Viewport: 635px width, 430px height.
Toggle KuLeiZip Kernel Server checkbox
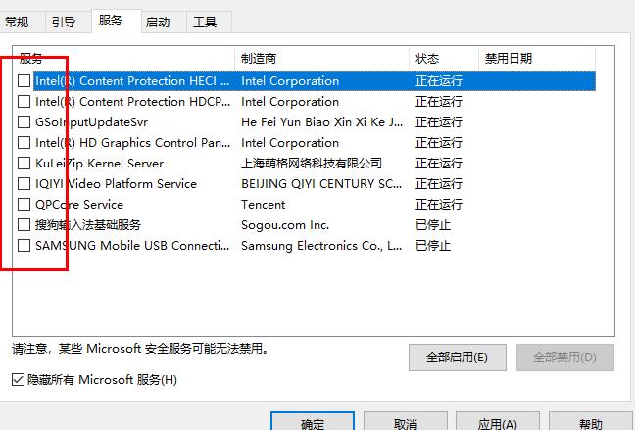point(24,164)
